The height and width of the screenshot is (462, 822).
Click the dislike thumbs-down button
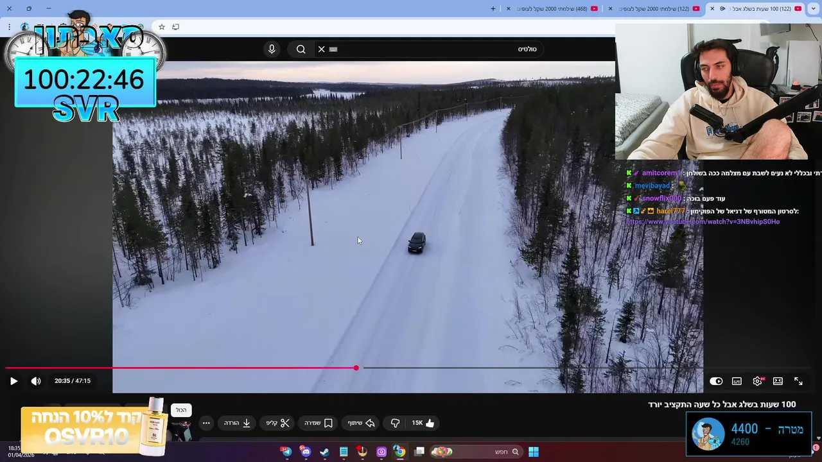point(395,423)
